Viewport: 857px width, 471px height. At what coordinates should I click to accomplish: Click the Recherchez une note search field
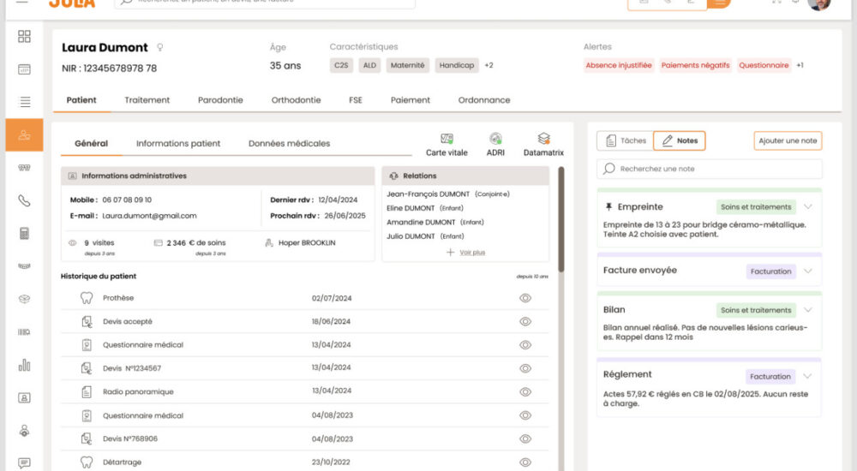[710, 169]
